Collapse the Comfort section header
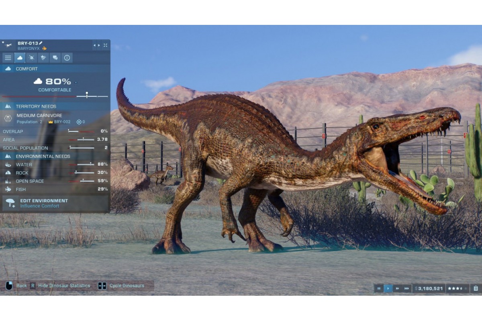This screenshot has height=321, width=482. tap(55, 69)
